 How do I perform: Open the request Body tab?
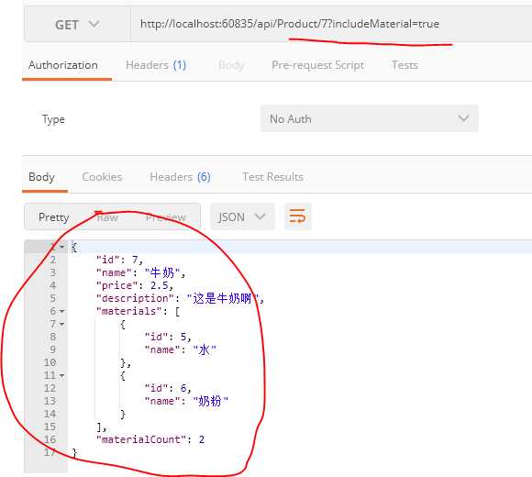coord(231,65)
